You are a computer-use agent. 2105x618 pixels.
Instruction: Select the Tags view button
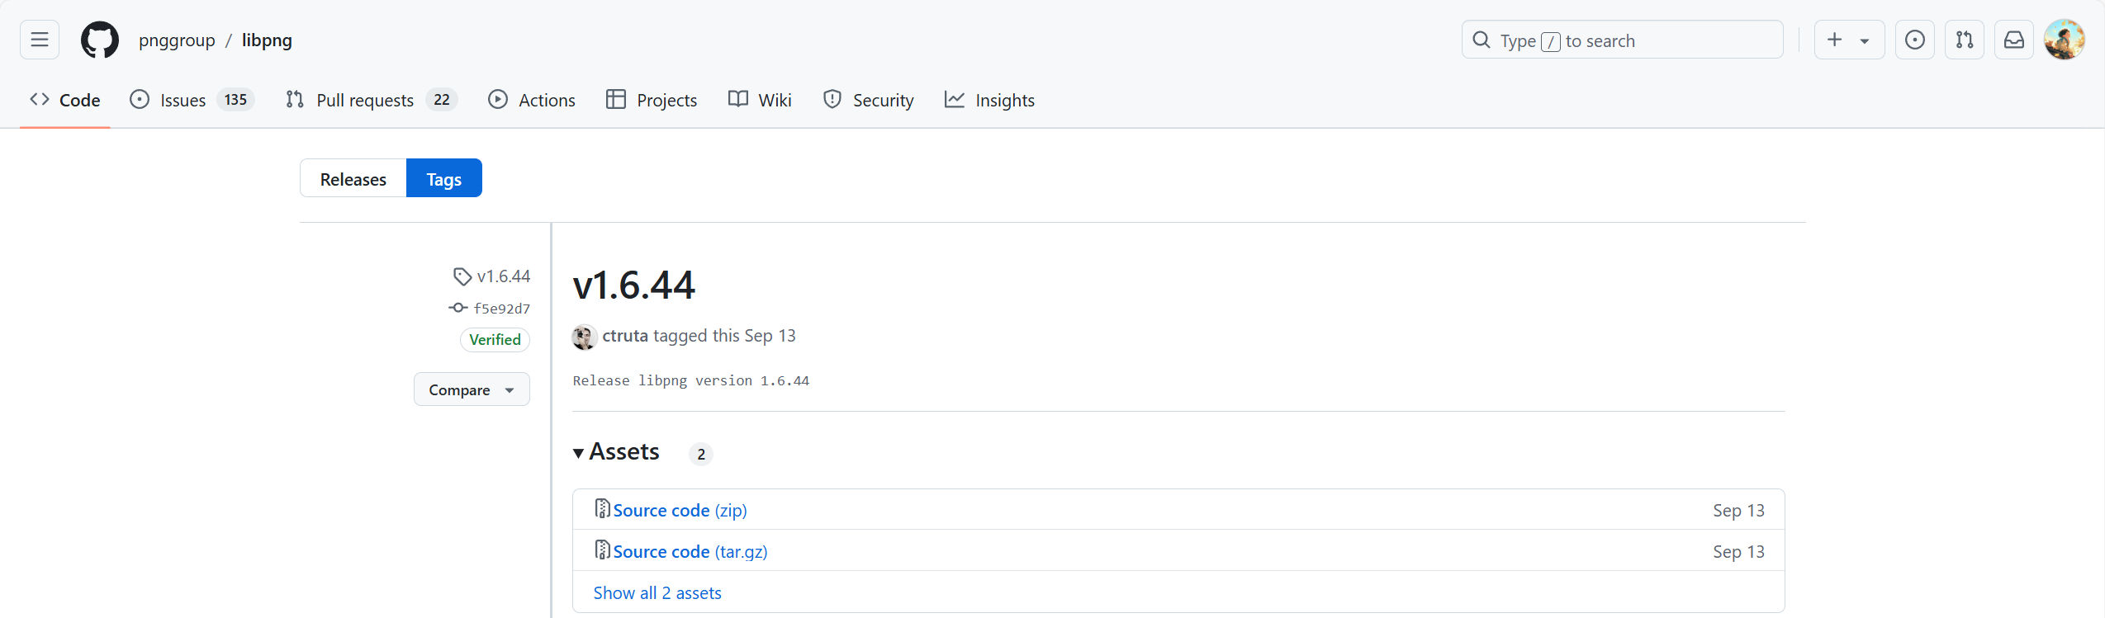click(x=444, y=178)
